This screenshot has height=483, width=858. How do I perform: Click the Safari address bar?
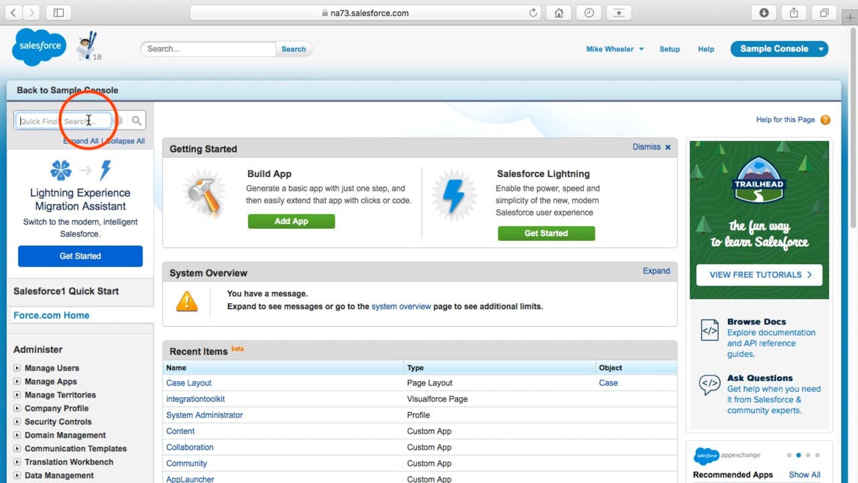pos(367,13)
